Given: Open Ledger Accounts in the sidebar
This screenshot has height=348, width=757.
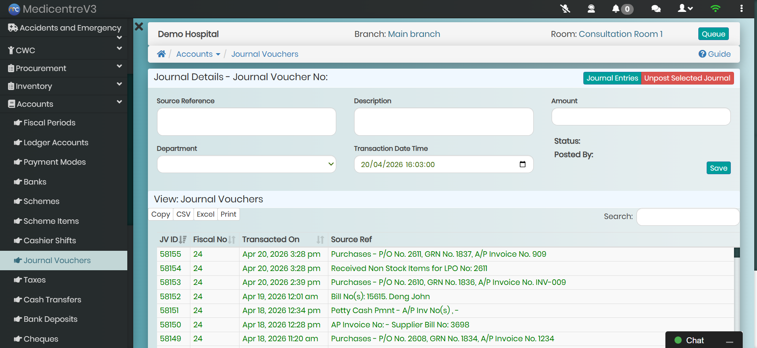Looking at the screenshot, I should click(x=56, y=142).
